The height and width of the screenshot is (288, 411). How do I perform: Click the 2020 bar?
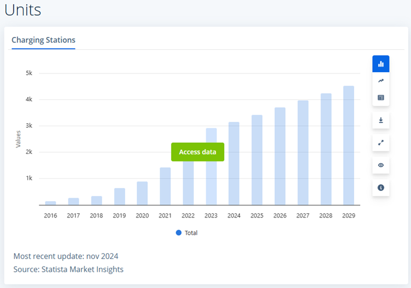[x=142, y=193]
